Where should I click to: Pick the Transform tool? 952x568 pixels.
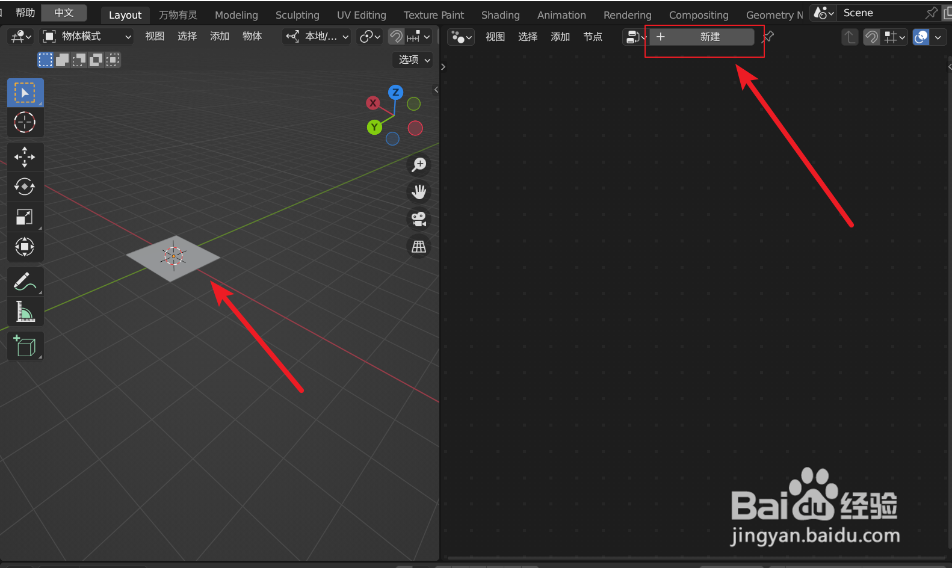[x=25, y=247]
